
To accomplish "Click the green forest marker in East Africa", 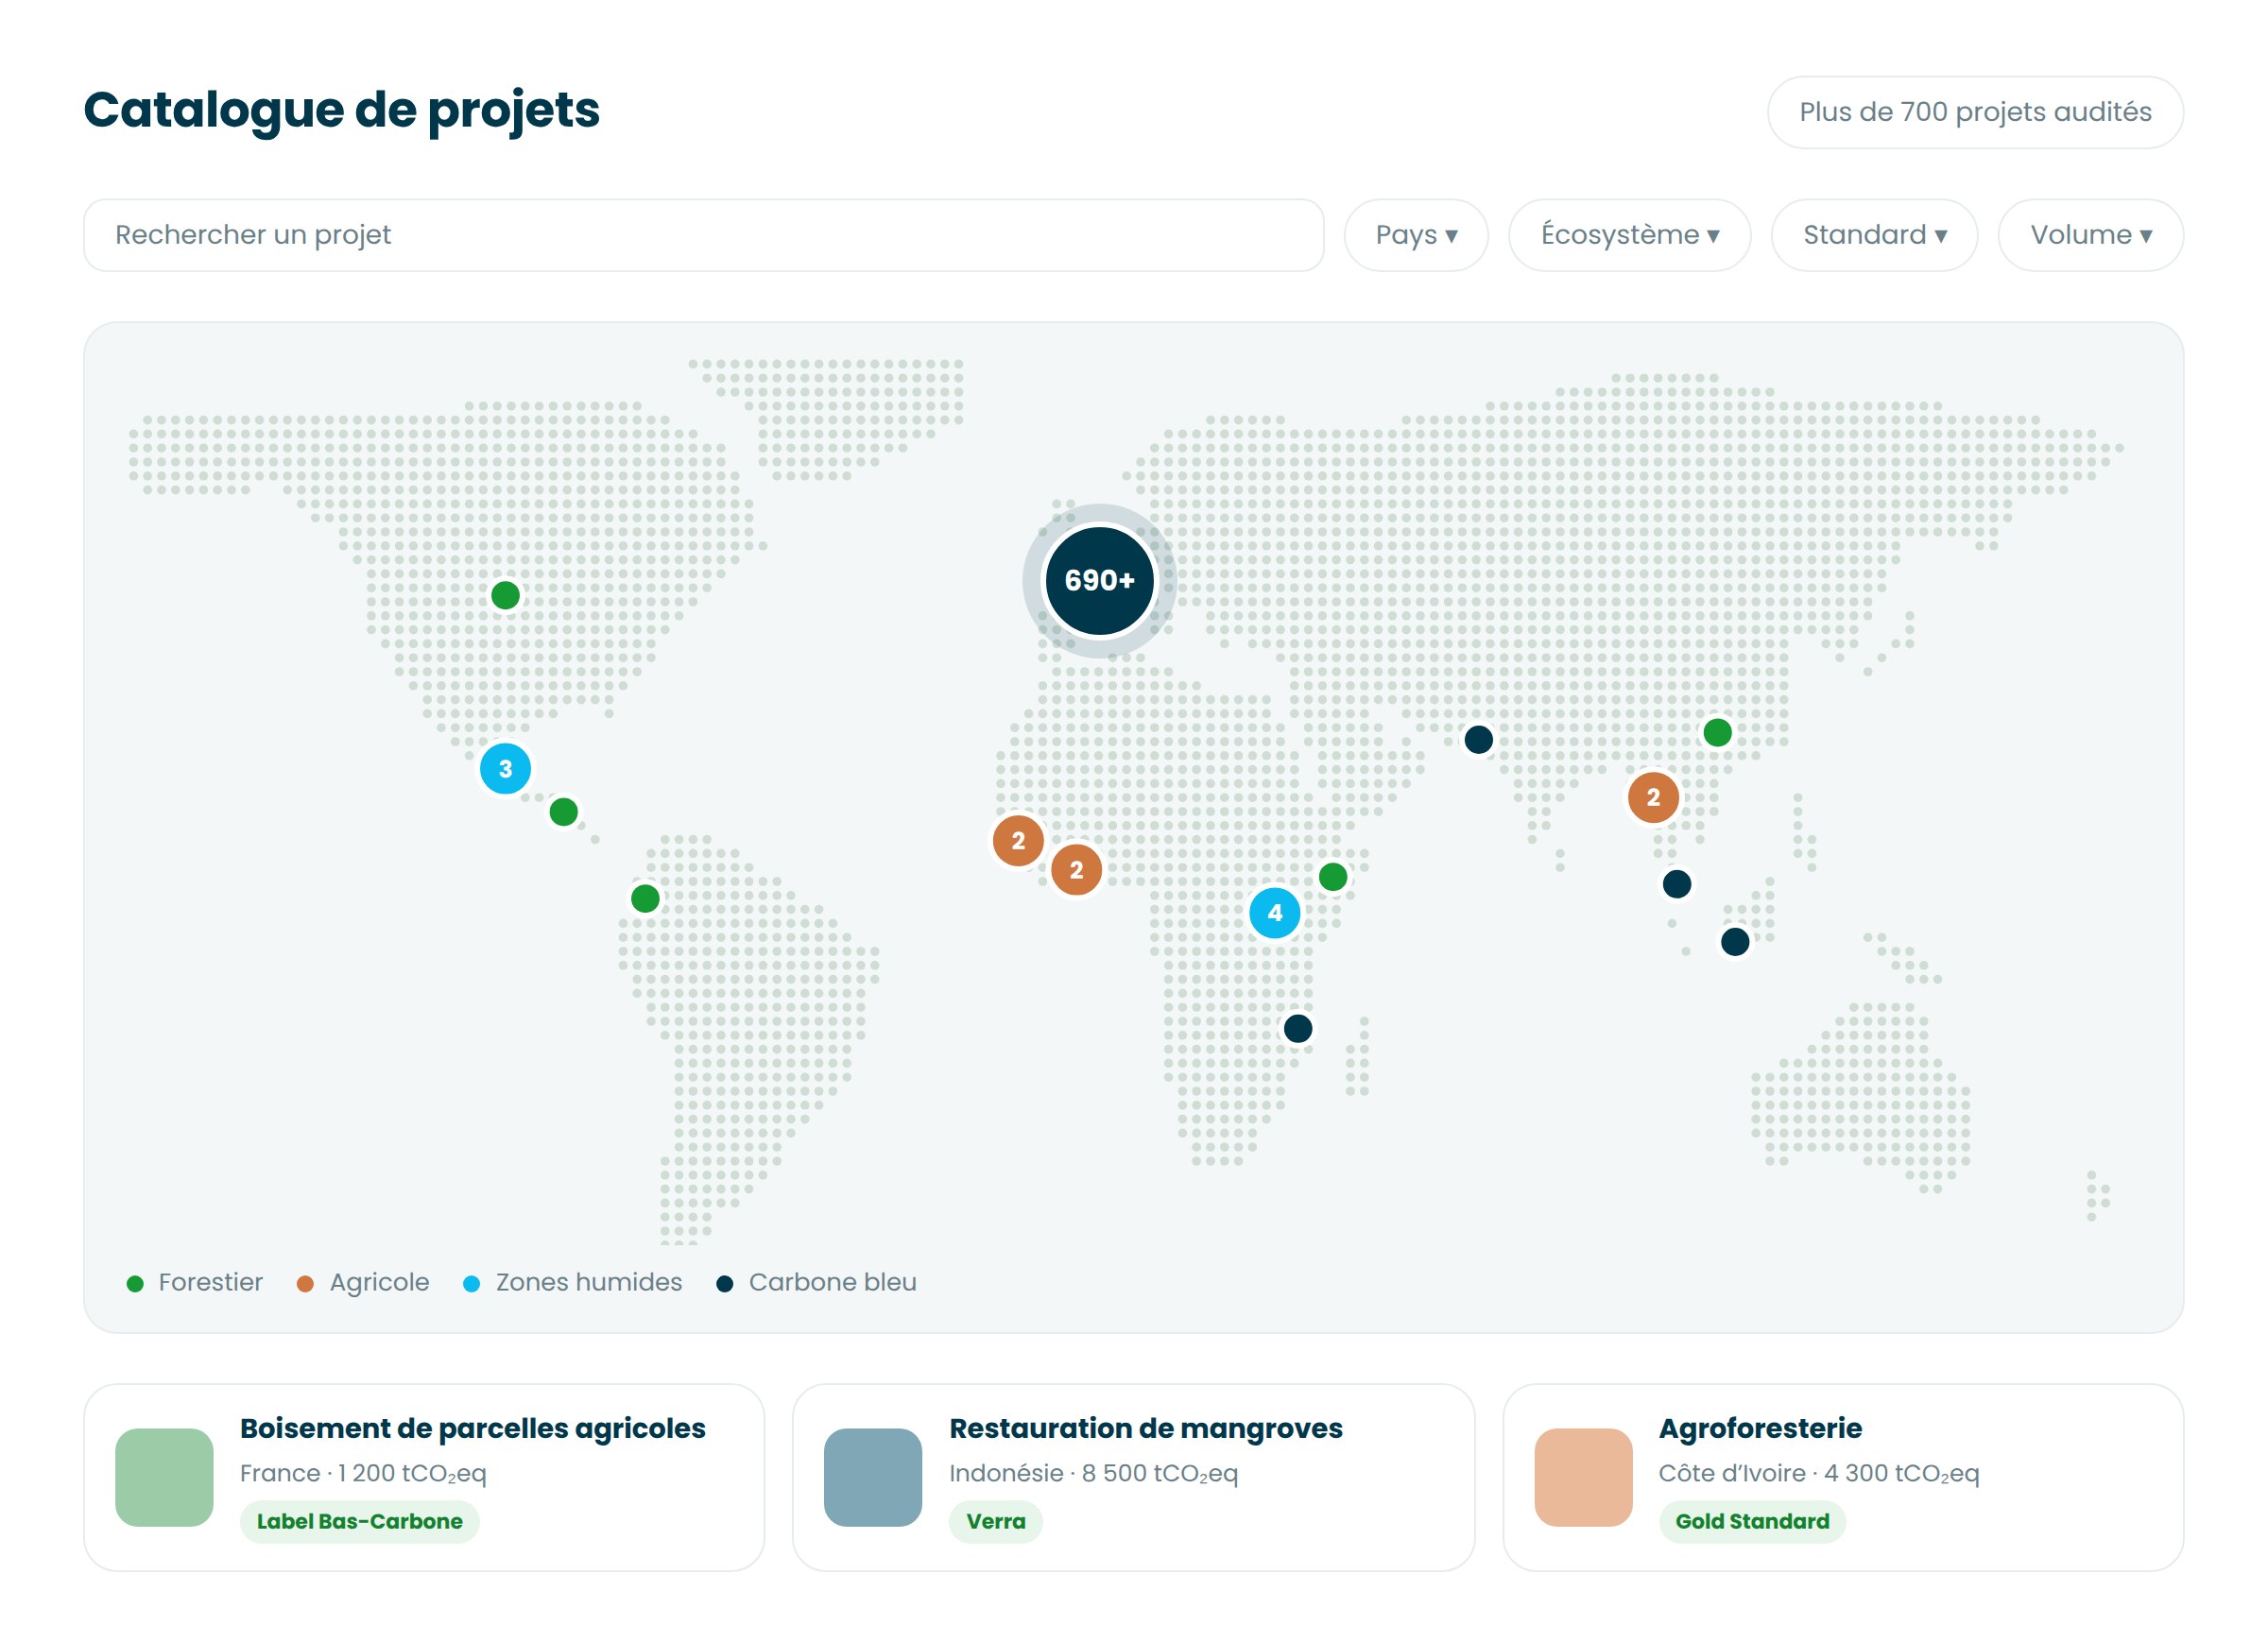I will (x=1332, y=876).
